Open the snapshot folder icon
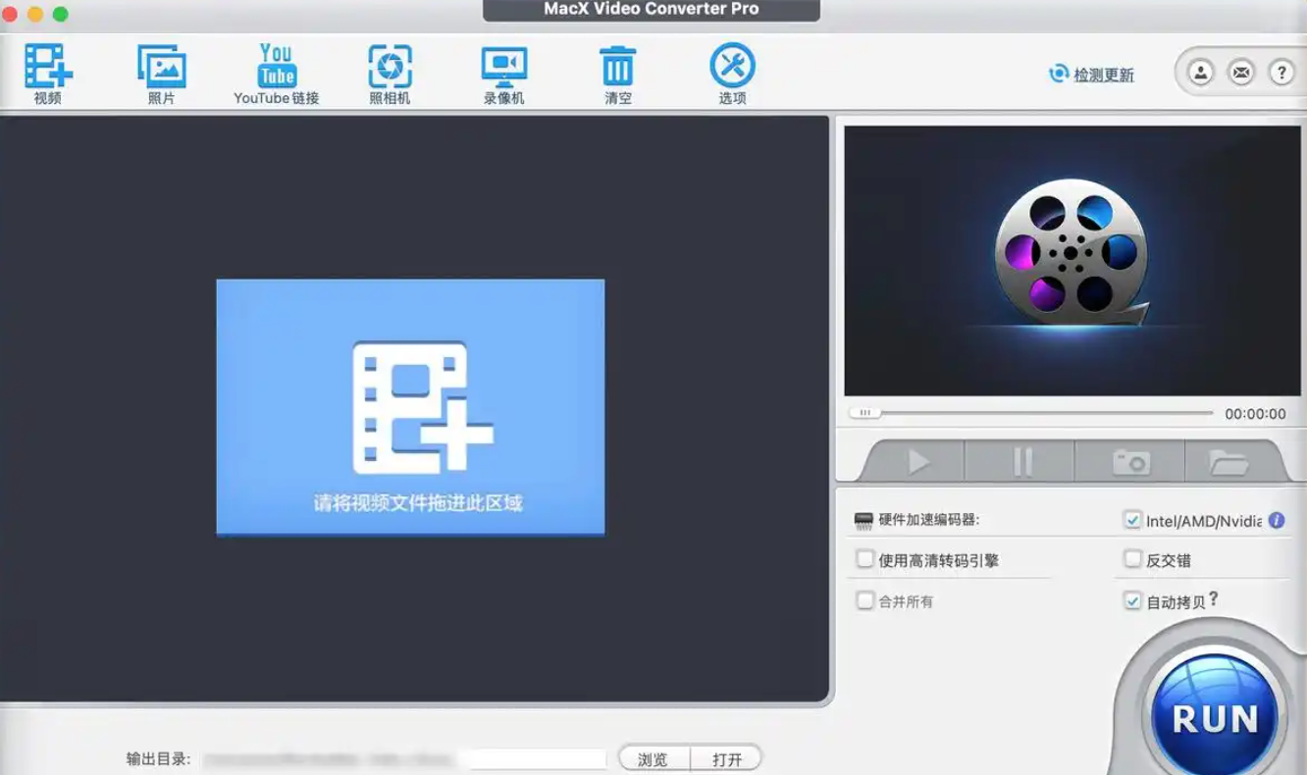This screenshot has width=1307, height=775. (1228, 461)
